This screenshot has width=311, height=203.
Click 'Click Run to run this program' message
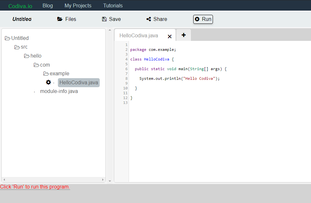click(35, 187)
